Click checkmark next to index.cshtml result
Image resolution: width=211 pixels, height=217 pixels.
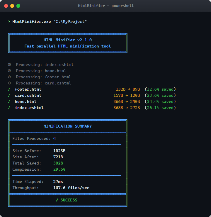pos(9,108)
